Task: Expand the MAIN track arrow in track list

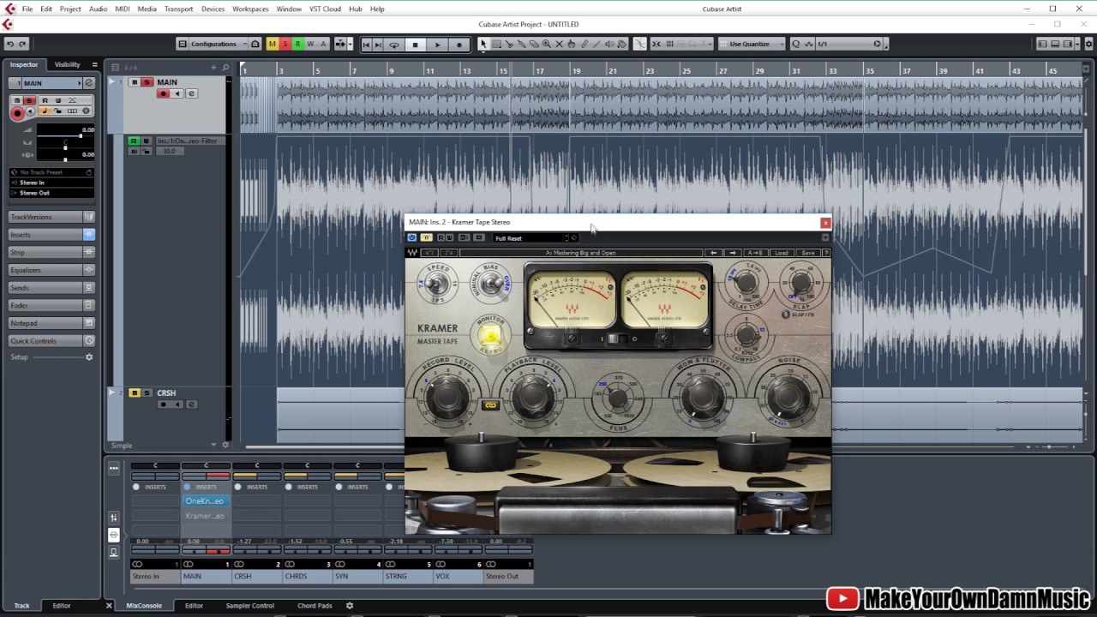Action: 111,82
